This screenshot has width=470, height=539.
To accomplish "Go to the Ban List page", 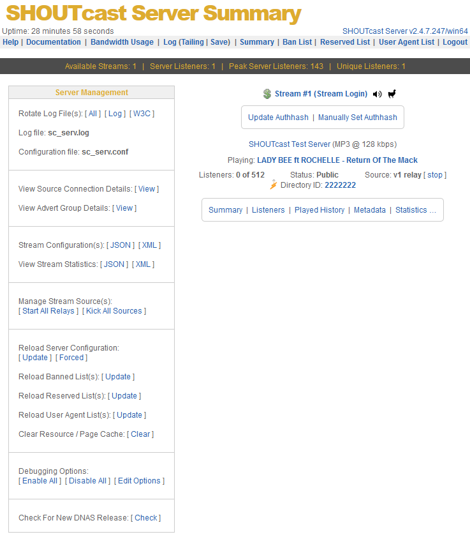I will coord(297,42).
